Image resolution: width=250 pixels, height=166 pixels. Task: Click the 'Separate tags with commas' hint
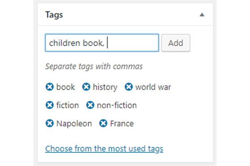pyautogui.click(x=94, y=66)
